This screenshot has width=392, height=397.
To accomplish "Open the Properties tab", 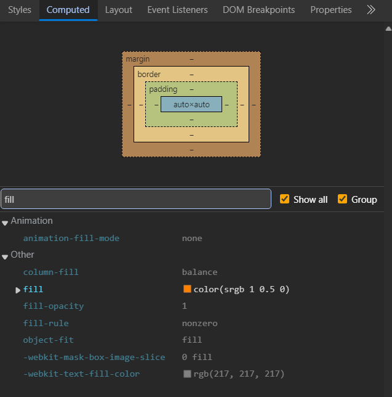I will pyautogui.click(x=331, y=10).
